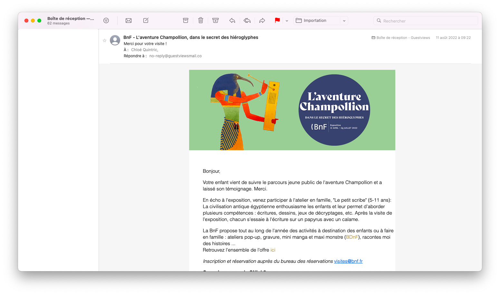Screen dimensions: 500x295
Task: Toggle the message filter icon
Action: (x=106, y=21)
